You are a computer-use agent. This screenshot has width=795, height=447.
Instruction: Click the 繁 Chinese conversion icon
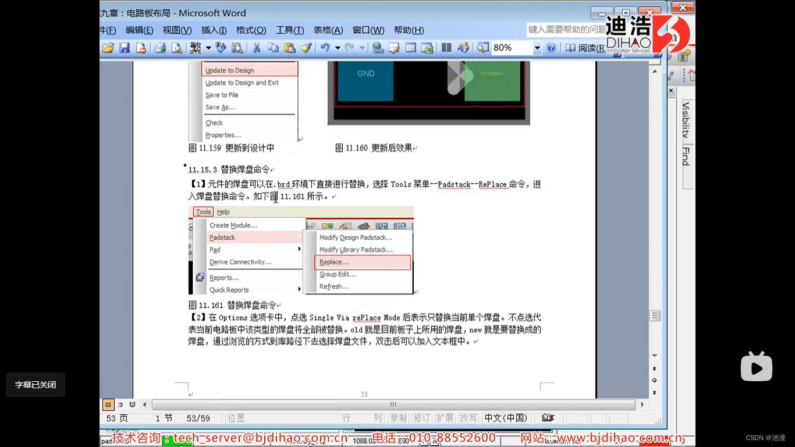[196, 48]
